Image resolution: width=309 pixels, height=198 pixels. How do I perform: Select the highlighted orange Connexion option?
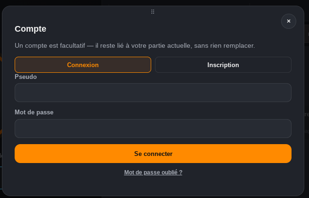click(83, 65)
